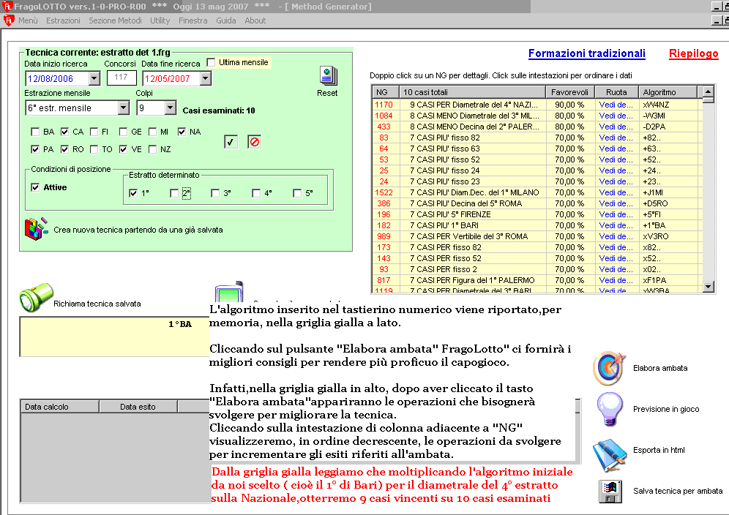Click the green checkmark select-all icon

point(231,142)
